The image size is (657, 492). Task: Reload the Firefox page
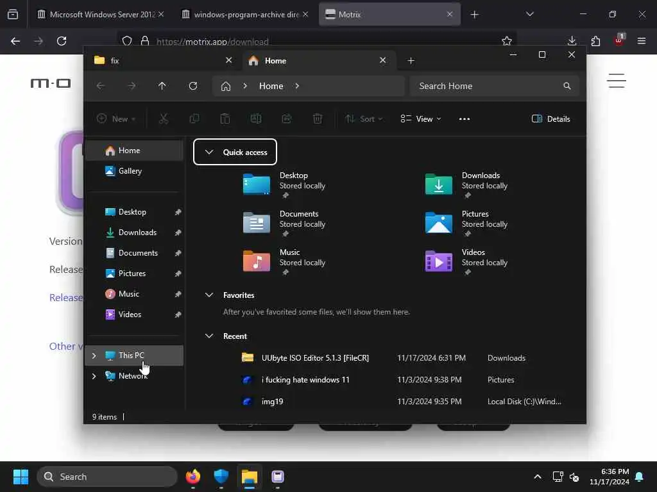point(62,41)
